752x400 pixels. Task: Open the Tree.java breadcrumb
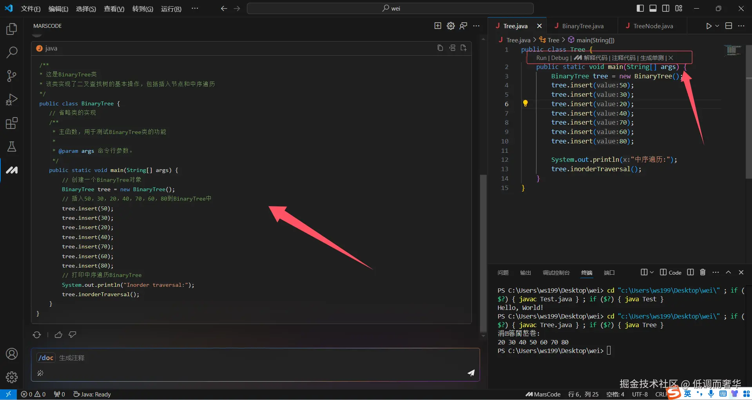514,40
